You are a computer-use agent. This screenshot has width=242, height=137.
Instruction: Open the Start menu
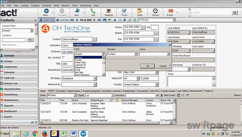pyautogui.click(x=5, y=133)
